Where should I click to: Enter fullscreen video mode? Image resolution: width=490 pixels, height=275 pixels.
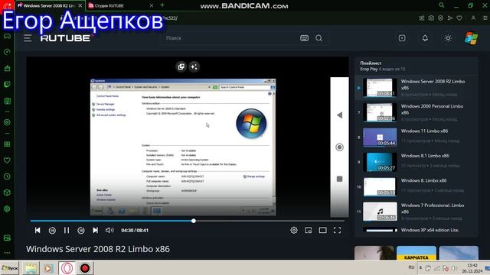pyautogui.click(x=337, y=230)
